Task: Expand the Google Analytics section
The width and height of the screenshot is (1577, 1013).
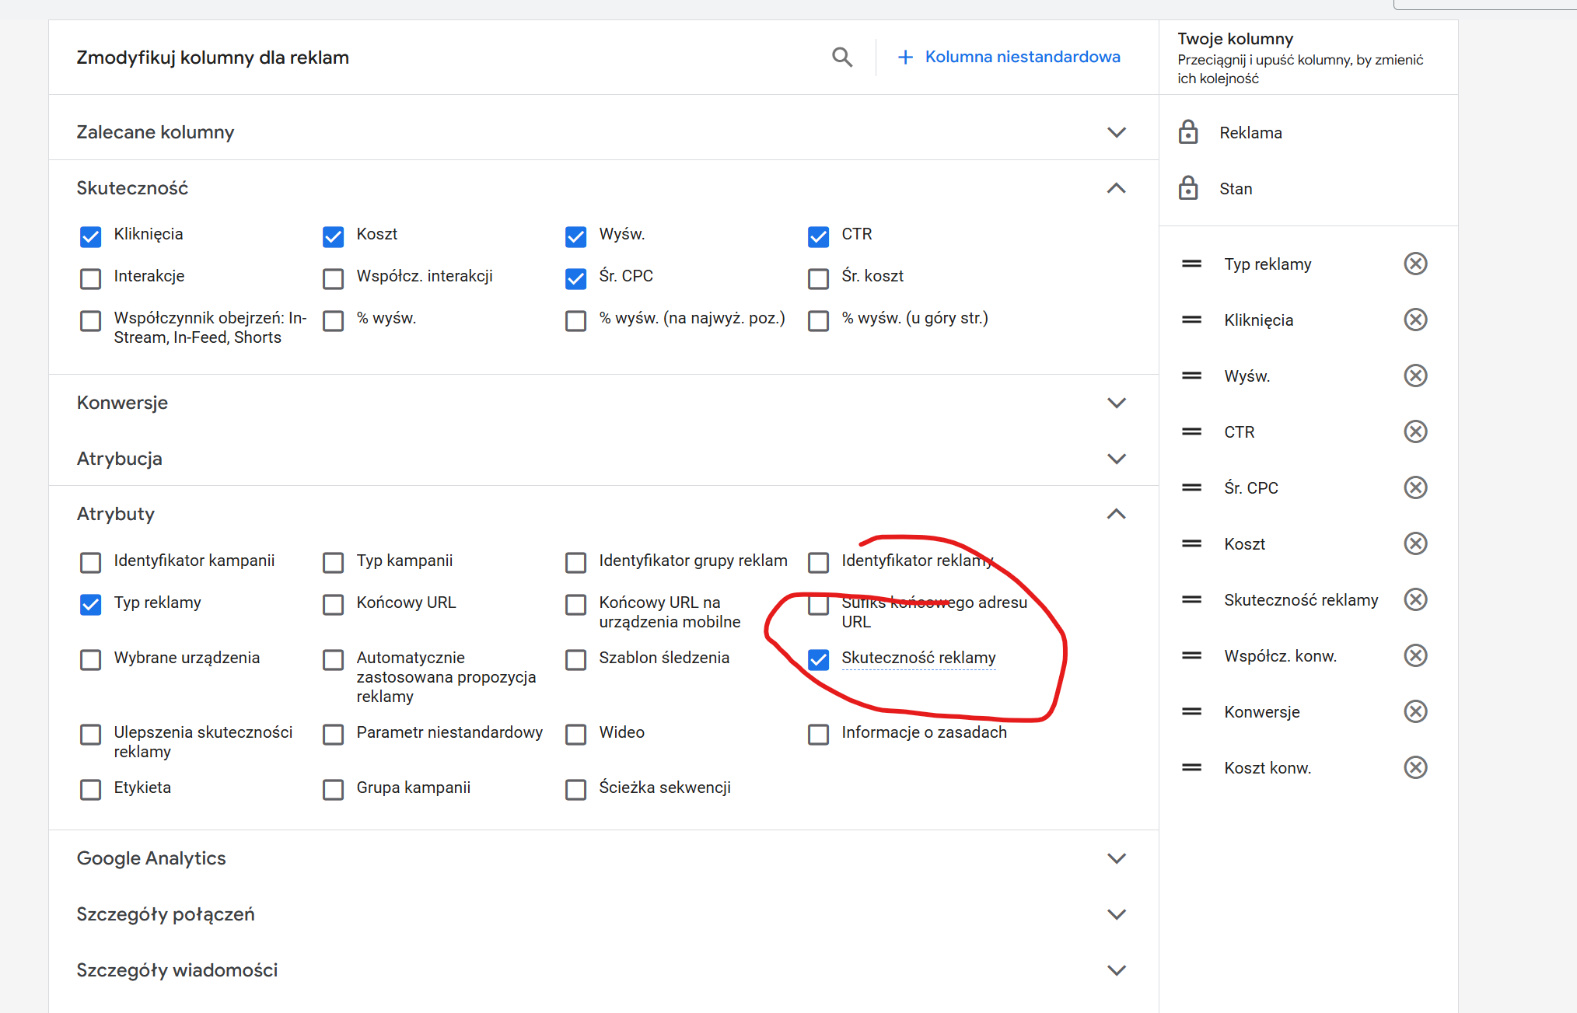Action: click(x=1116, y=858)
